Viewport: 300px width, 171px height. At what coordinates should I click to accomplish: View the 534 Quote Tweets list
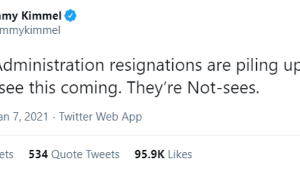tap(74, 154)
